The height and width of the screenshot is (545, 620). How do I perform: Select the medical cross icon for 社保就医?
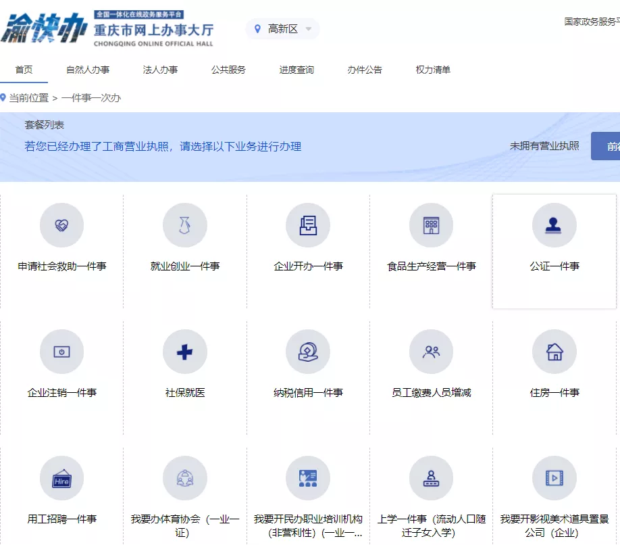(x=184, y=352)
